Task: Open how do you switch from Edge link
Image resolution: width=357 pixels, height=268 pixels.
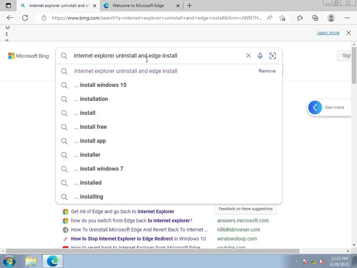Action: coord(131,221)
